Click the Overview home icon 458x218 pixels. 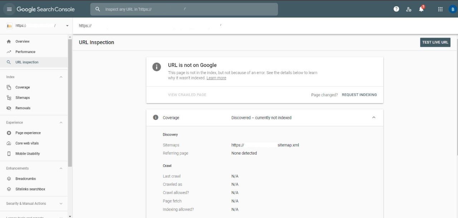pos(9,42)
